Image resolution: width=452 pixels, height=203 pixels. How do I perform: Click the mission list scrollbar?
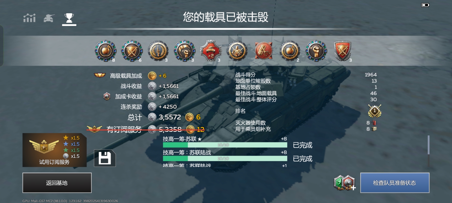(428, 145)
